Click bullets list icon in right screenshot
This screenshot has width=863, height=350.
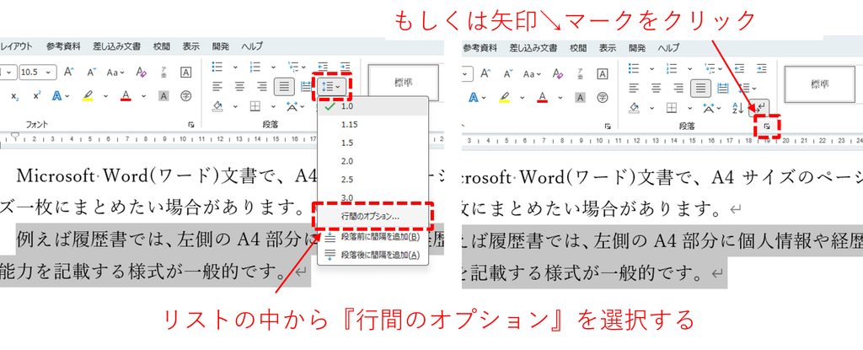634,67
